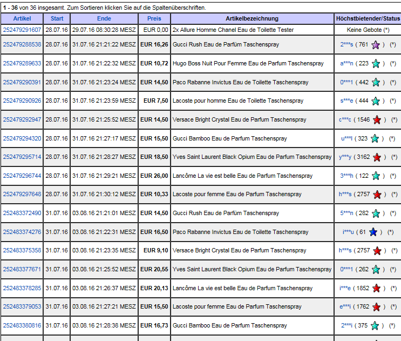Open bidder profile c***c
Image resolution: width=401 pixels, height=341 pixels.
[x=345, y=119]
